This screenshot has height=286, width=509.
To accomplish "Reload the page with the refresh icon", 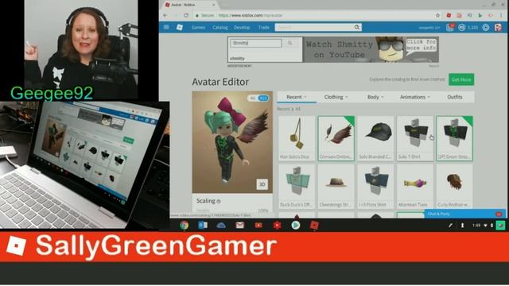I will pyautogui.click(x=186, y=15).
